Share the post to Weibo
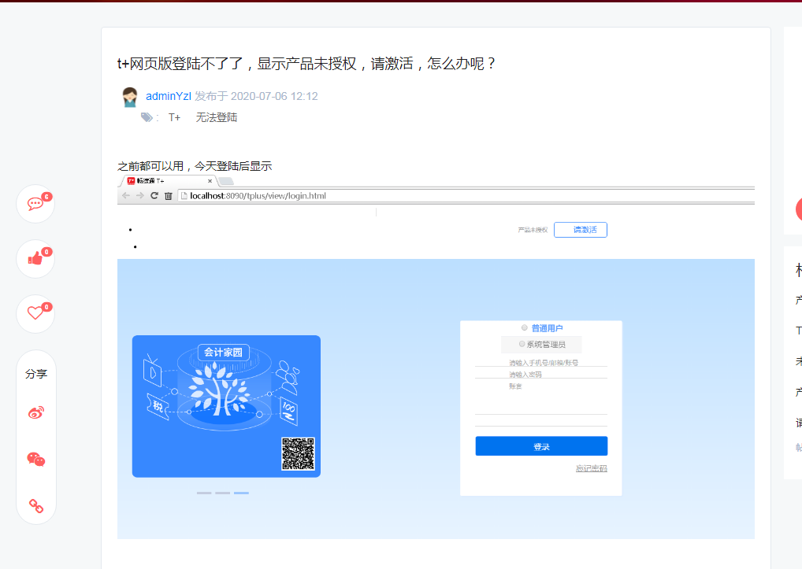 coord(35,412)
